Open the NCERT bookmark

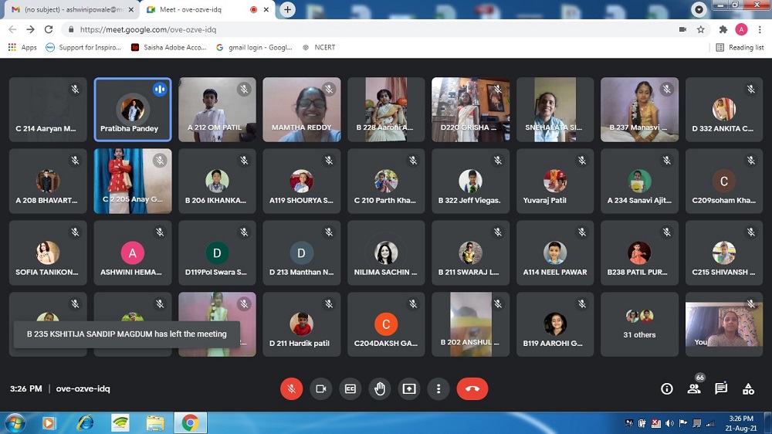click(323, 47)
